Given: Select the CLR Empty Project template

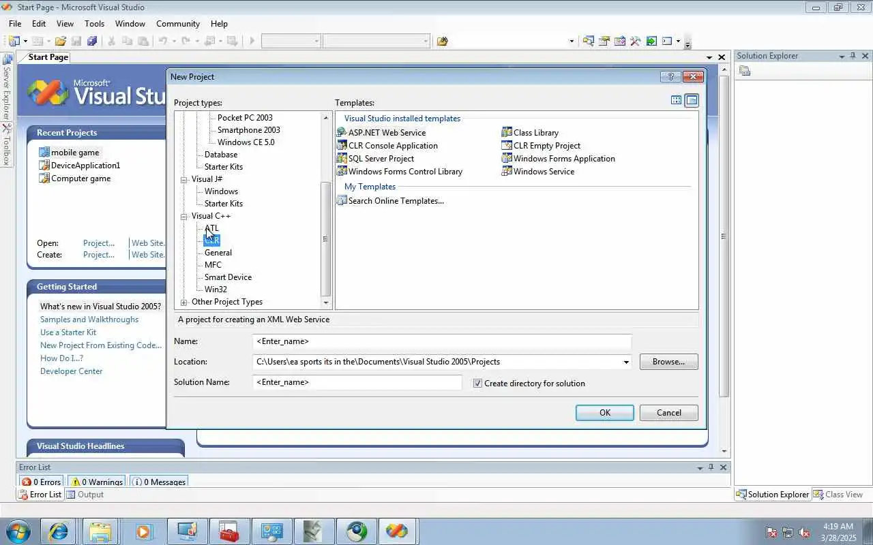Looking at the screenshot, I should tap(541, 146).
